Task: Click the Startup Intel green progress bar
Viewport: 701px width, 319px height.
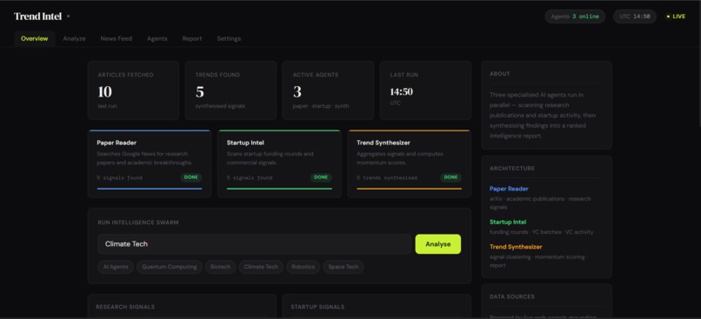Action: (279, 189)
